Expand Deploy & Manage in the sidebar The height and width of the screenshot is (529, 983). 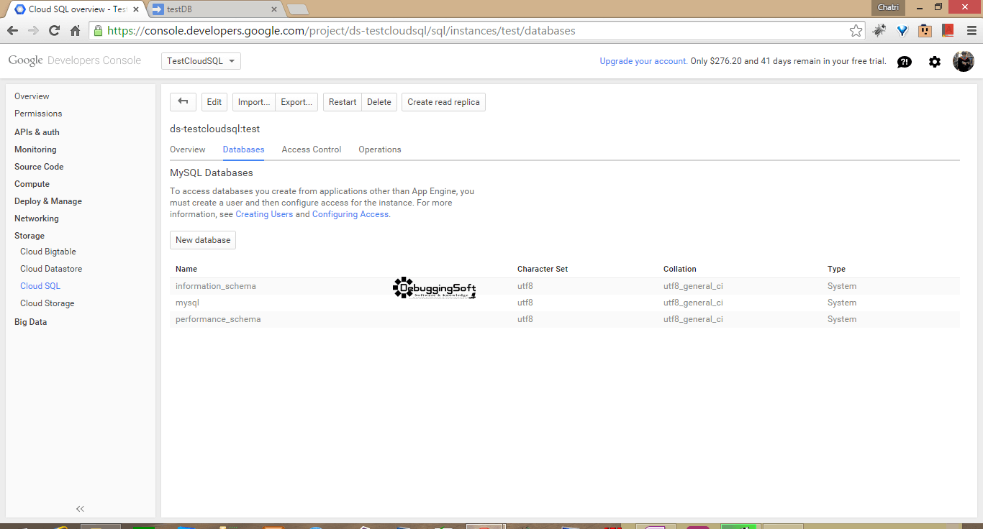coord(48,201)
